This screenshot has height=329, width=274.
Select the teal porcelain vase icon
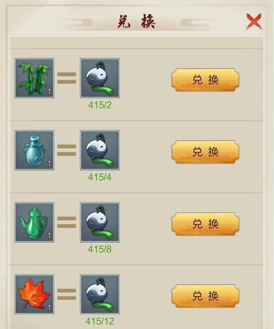tap(35, 150)
